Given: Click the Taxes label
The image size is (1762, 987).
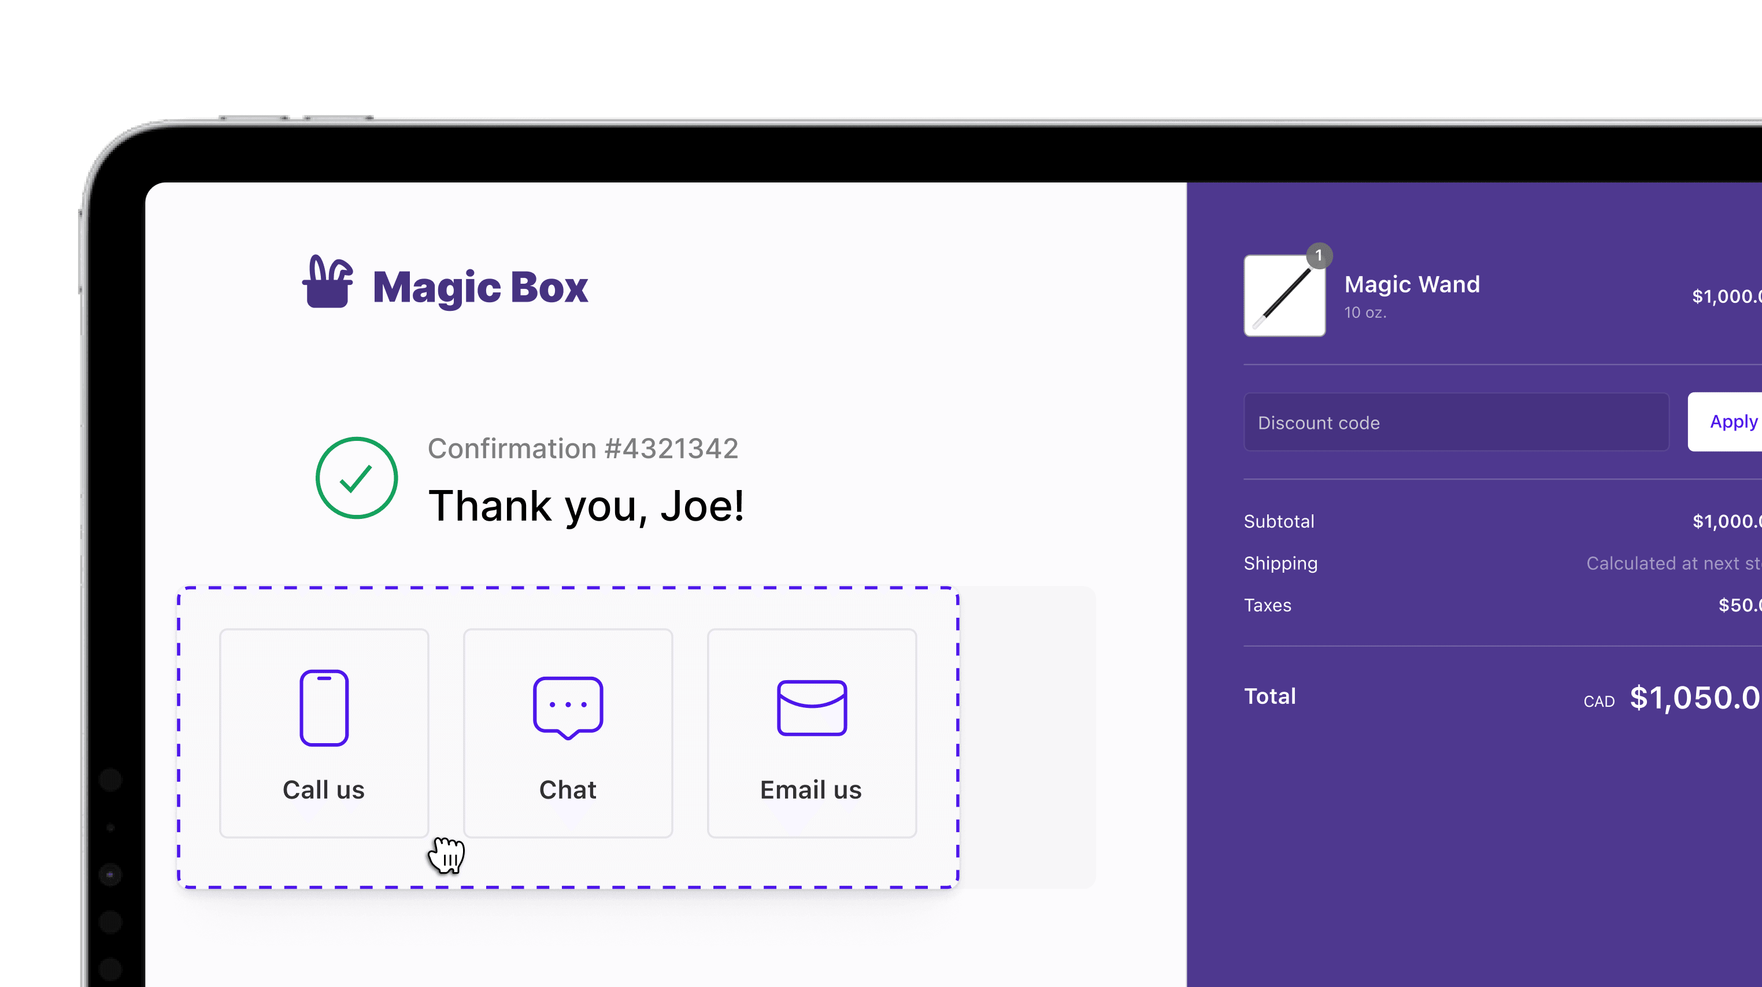Looking at the screenshot, I should [x=1268, y=605].
